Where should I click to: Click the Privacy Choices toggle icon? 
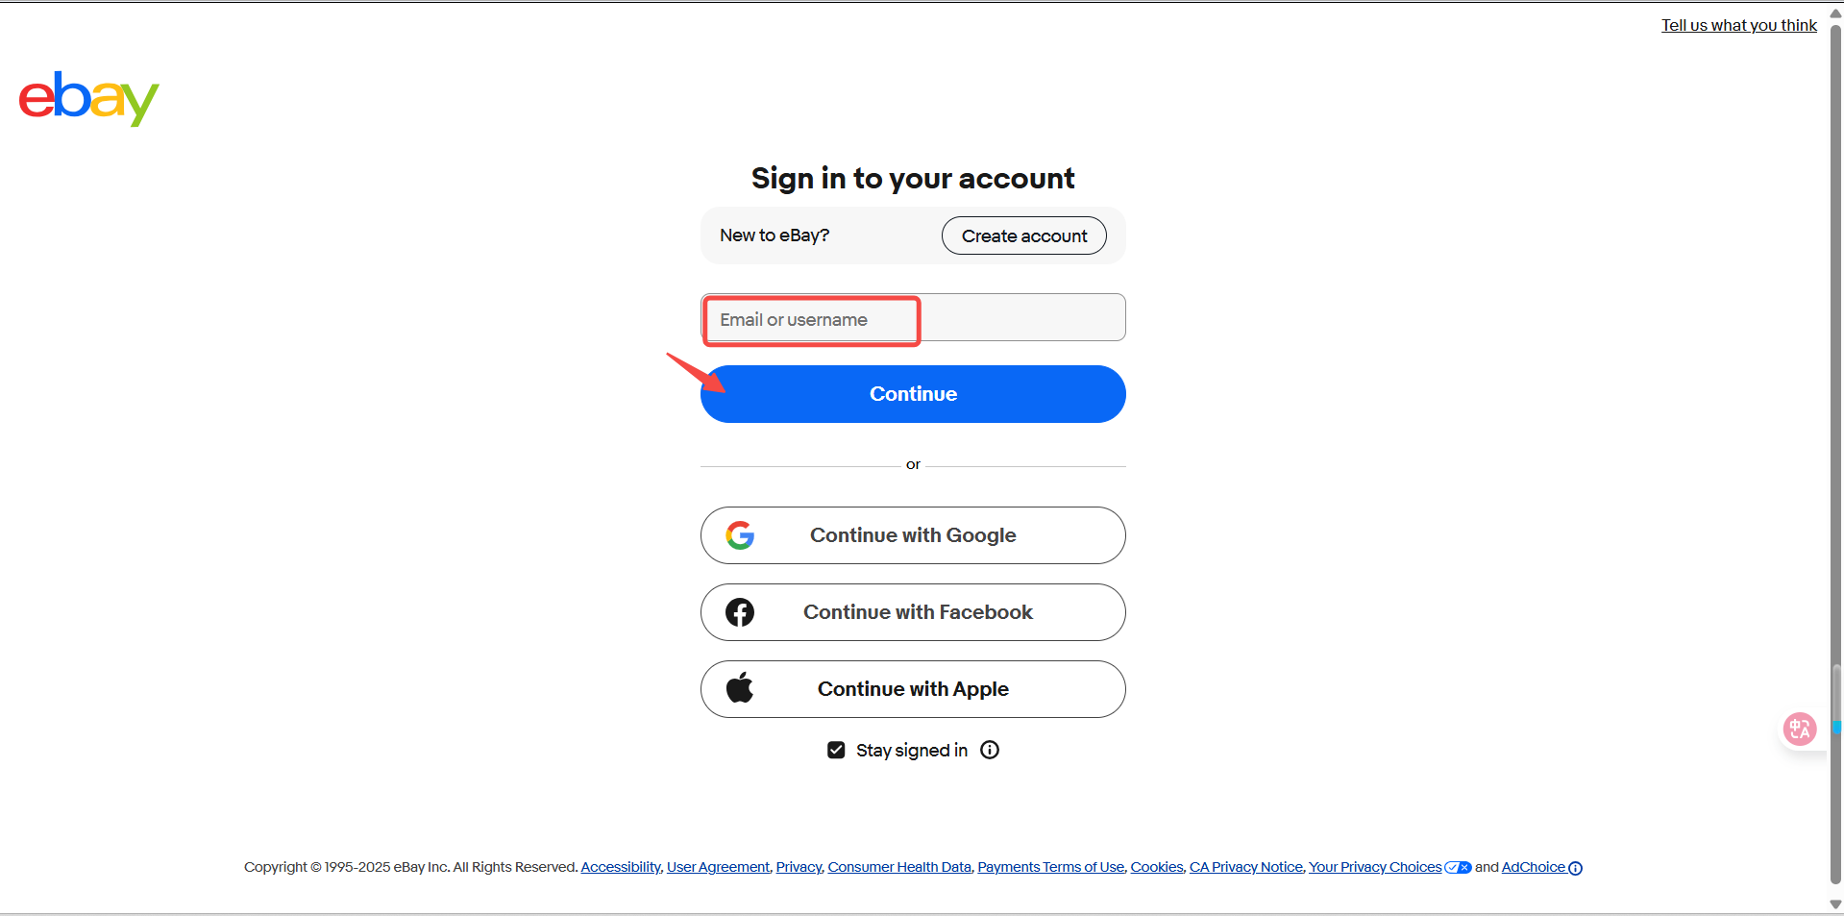click(1458, 867)
